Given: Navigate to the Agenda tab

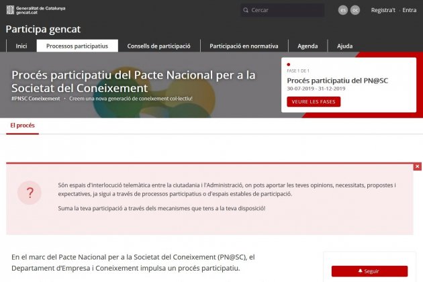Looking at the screenshot, I should coord(308,46).
